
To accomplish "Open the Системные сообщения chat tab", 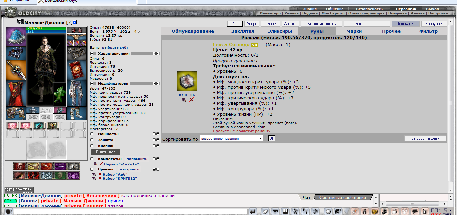I will pyautogui.click(x=343, y=197).
